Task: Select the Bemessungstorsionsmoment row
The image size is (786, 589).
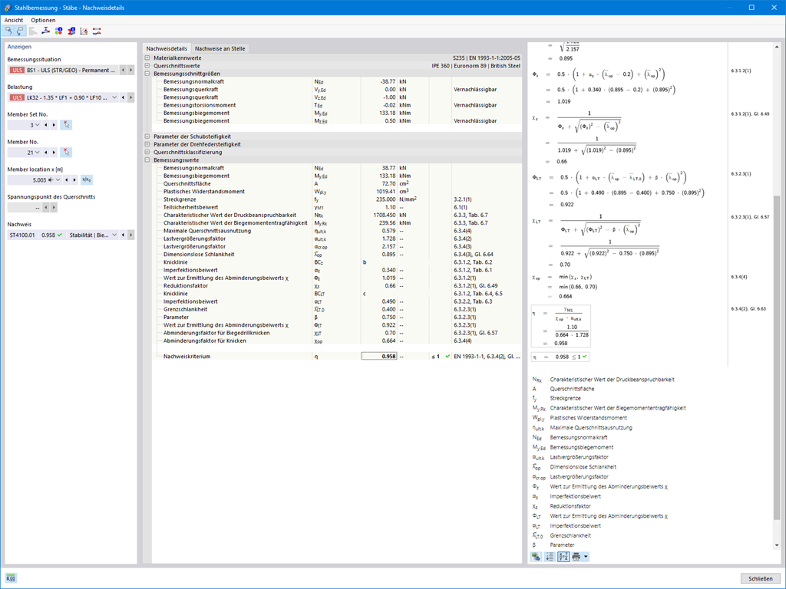Action: [337, 105]
